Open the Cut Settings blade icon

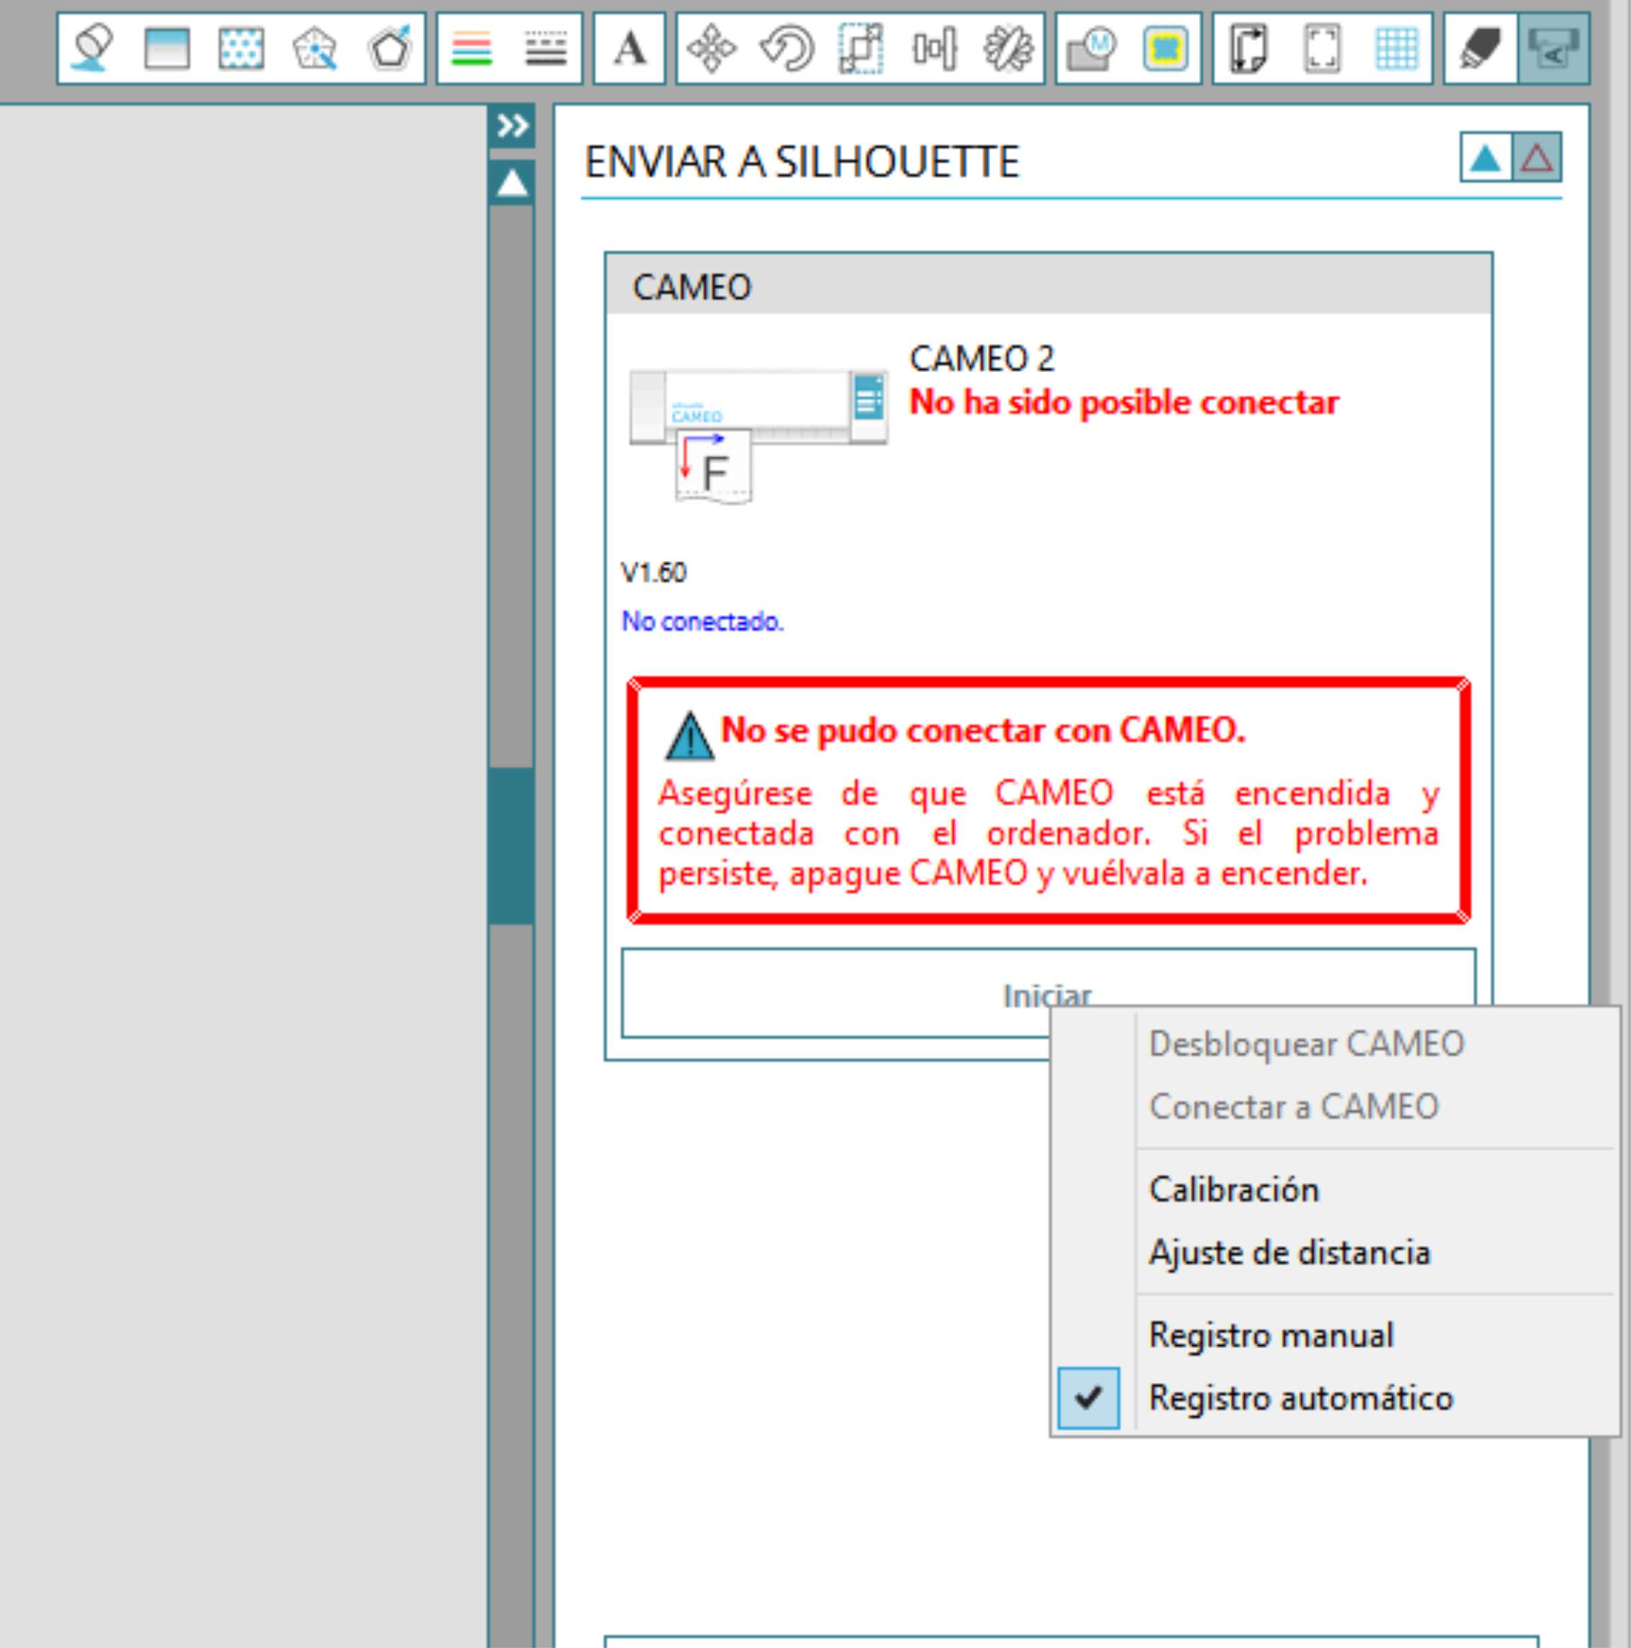tap(1480, 48)
